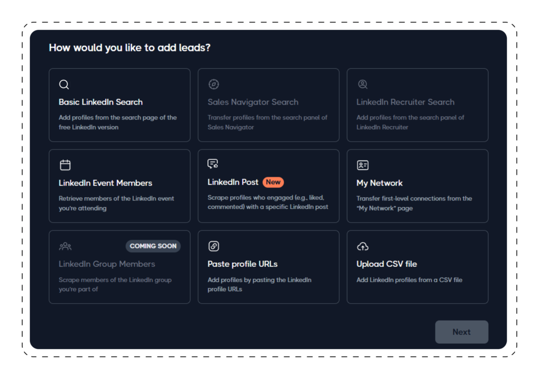Pick the LinkedIn Recruiter Search title

point(405,102)
